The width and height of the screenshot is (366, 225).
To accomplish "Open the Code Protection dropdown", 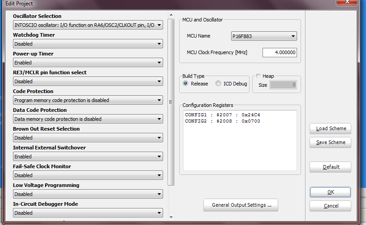I will 88,100.
